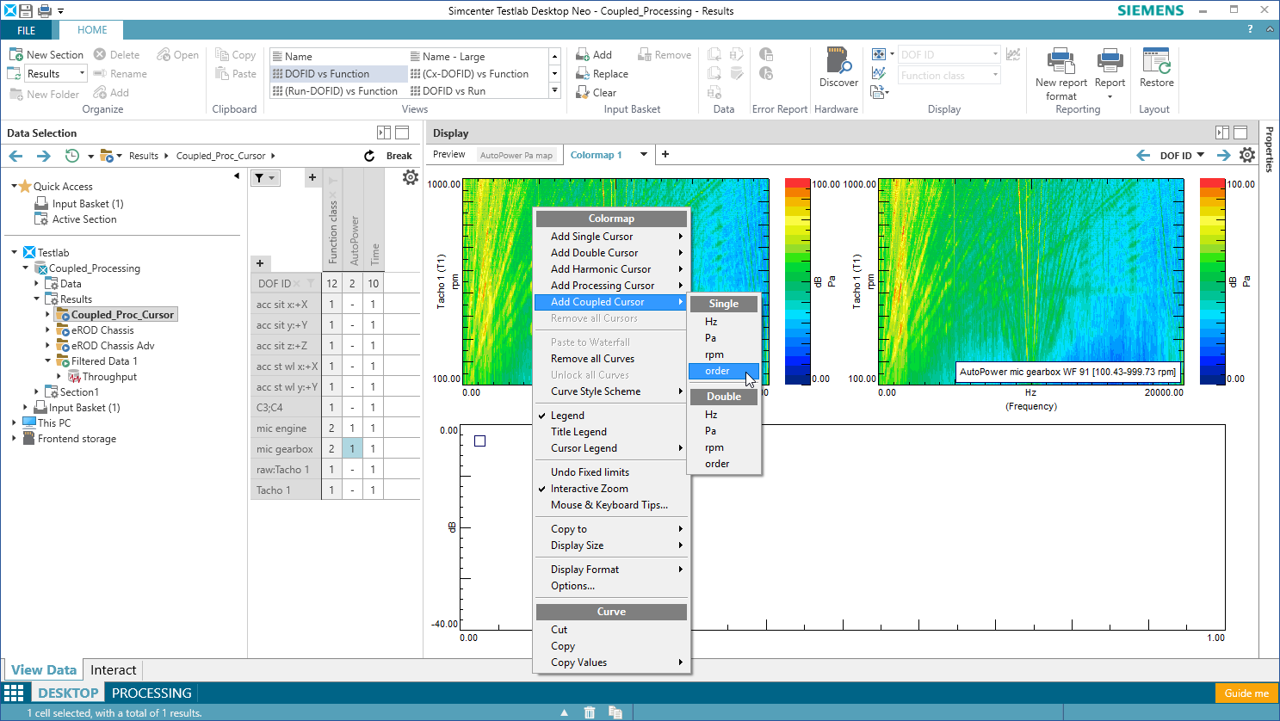The width and height of the screenshot is (1280, 721).
Task: Delete selection via status bar trash icon
Action: point(590,712)
